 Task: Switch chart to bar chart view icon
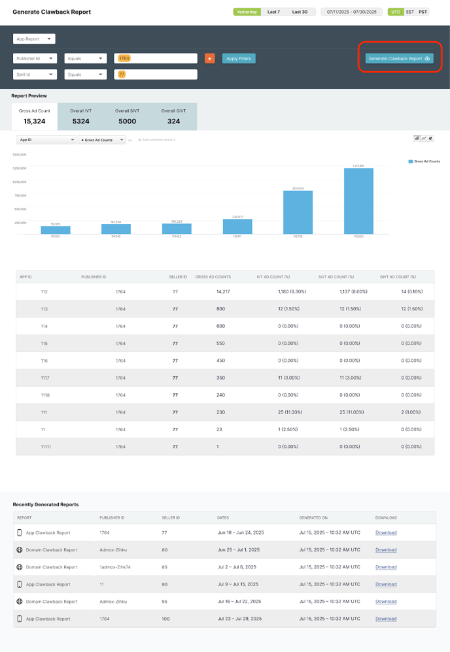point(417,139)
